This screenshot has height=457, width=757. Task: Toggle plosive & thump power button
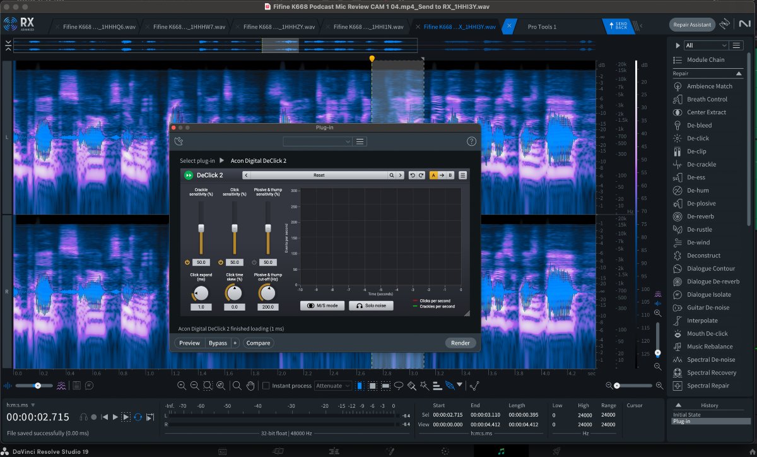(254, 262)
